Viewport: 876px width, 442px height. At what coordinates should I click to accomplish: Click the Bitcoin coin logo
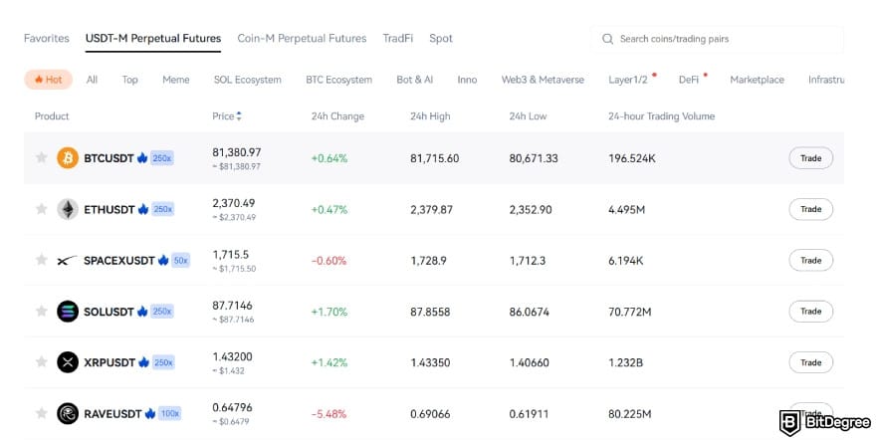pyautogui.click(x=68, y=158)
